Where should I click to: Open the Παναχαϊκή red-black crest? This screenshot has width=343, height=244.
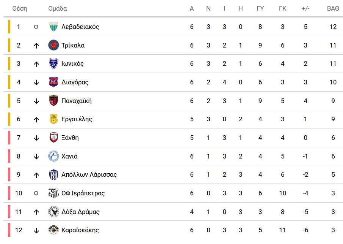pos(53,101)
